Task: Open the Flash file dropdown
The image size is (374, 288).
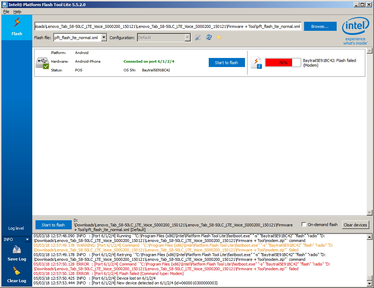Action: click(104, 37)
